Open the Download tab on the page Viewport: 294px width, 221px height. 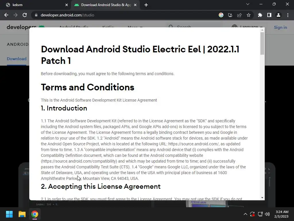pos(16,59)
